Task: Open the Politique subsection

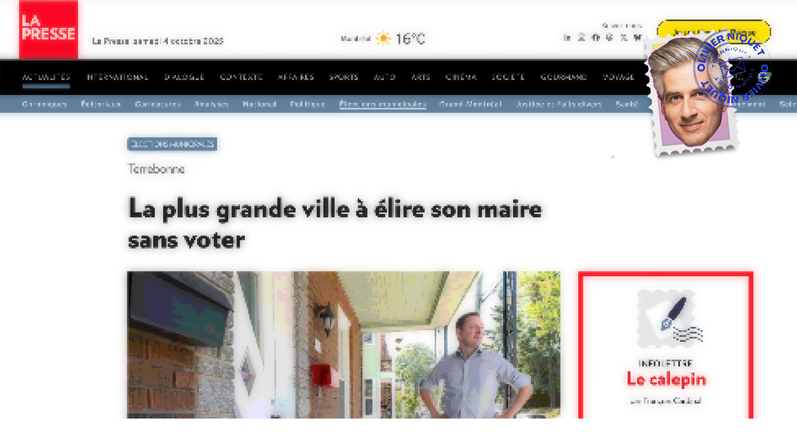Action: point(307,105)
